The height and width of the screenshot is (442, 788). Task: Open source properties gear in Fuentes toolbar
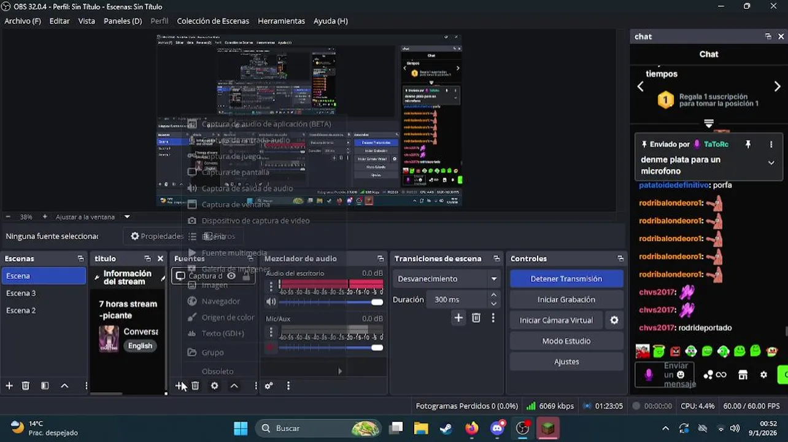point(214,386)
